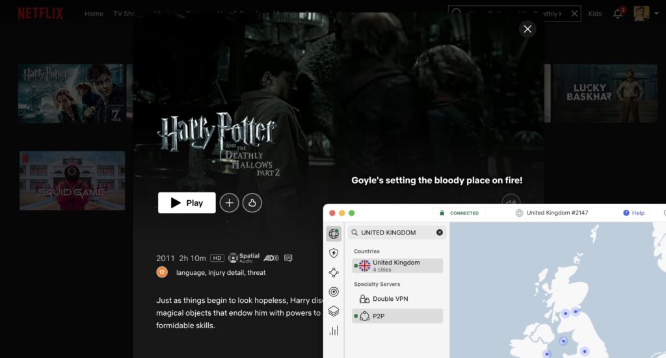Click the orange 12 age rating badge

click(162, 272)
